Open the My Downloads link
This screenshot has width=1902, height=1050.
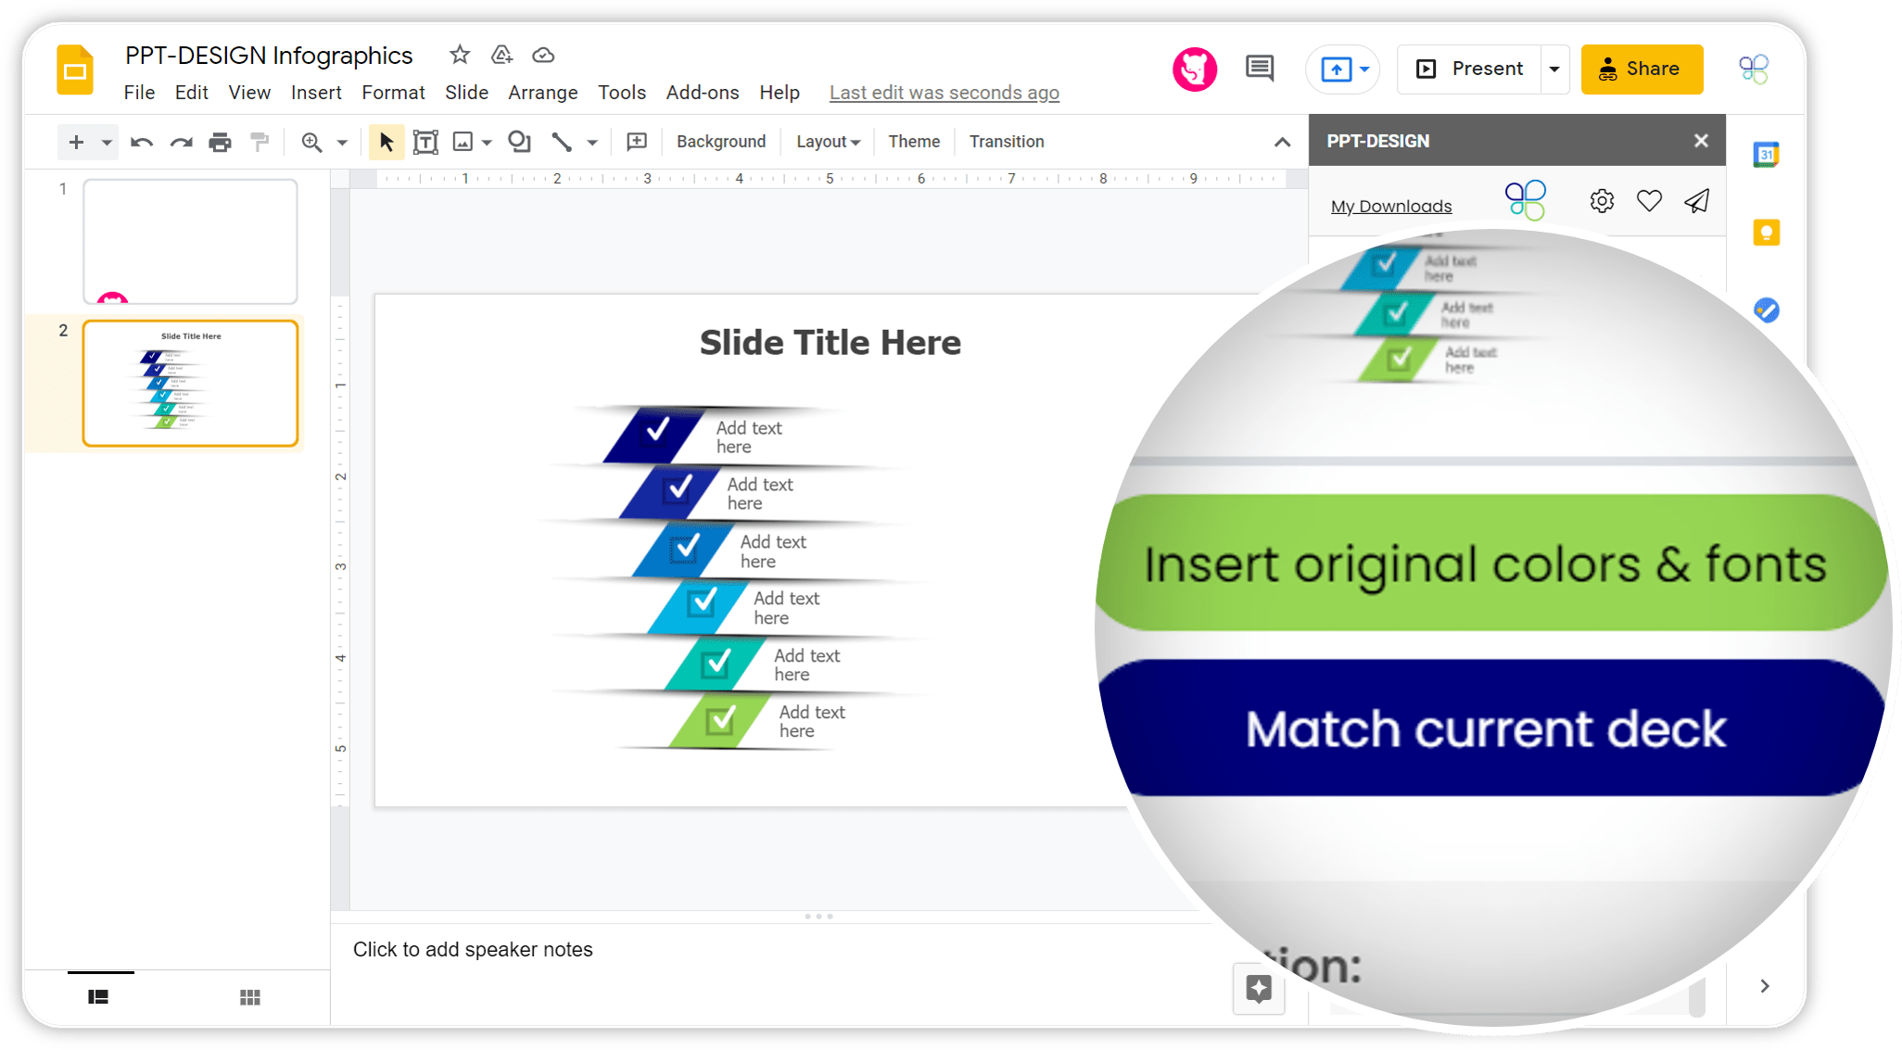coord(1391,206)
